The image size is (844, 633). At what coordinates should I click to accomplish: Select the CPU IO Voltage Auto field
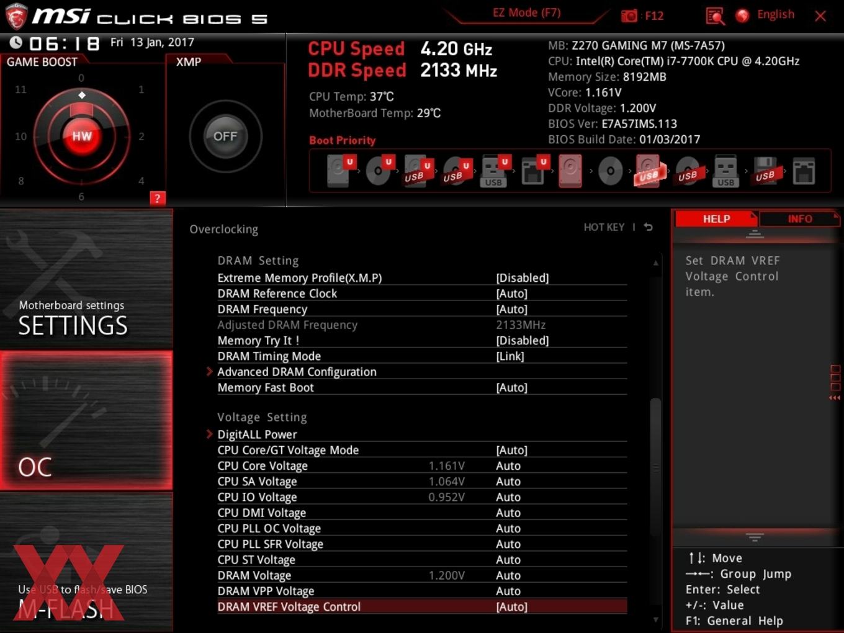coord(508,497)
